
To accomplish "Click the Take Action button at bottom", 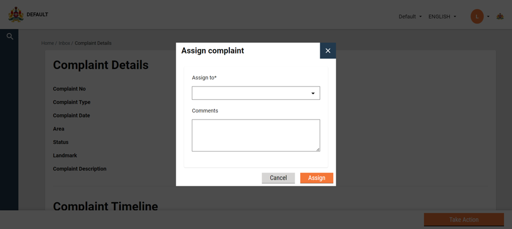I will pos(464,219).
